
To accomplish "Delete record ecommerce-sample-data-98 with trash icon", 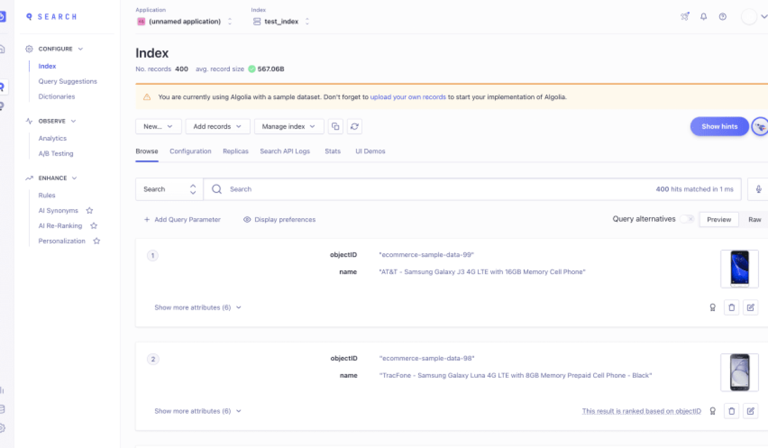I will click(x=732, y=411).
